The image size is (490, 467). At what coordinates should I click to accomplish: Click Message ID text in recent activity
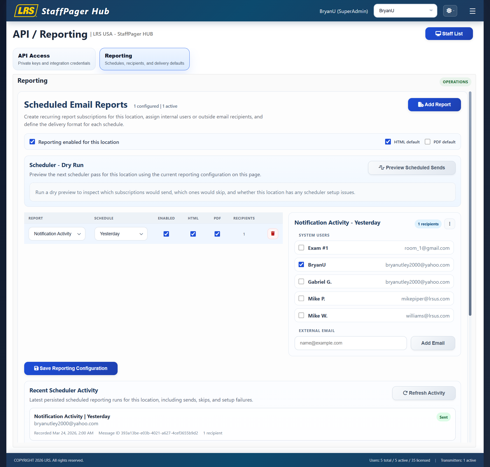click(x=148, y=433)
